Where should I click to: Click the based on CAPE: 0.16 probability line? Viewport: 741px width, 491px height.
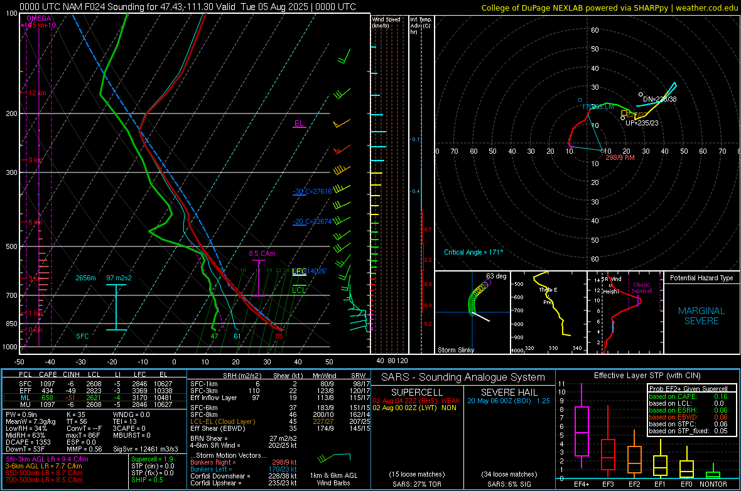tap(688, 396)
